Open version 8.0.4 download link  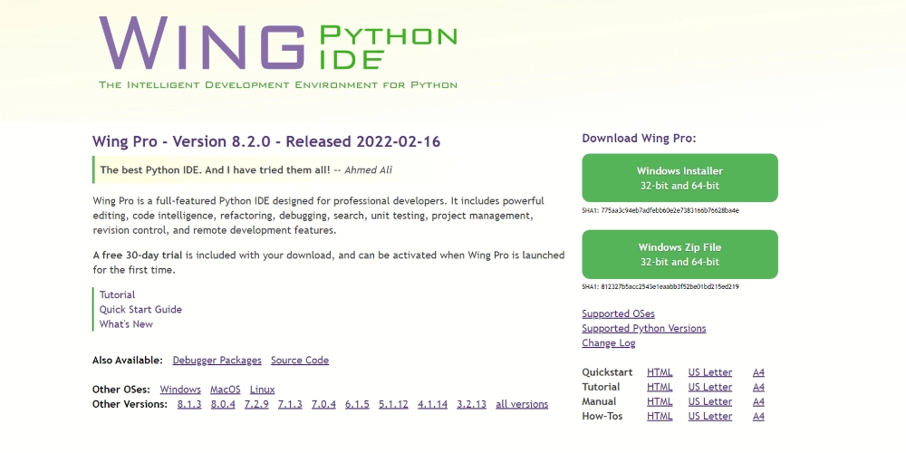click(223, 404)
